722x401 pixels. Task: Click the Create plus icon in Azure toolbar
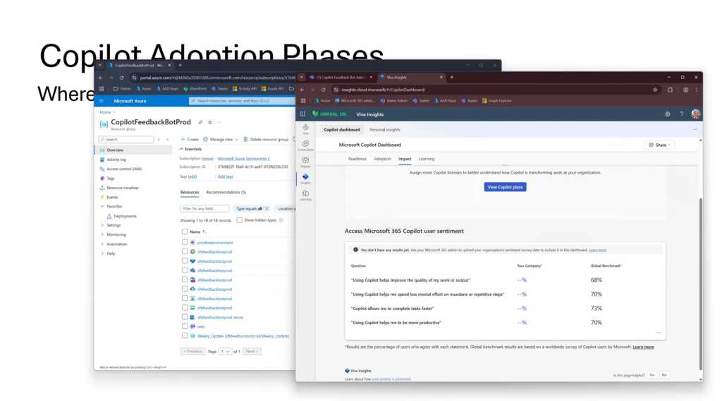coord(183,139)
